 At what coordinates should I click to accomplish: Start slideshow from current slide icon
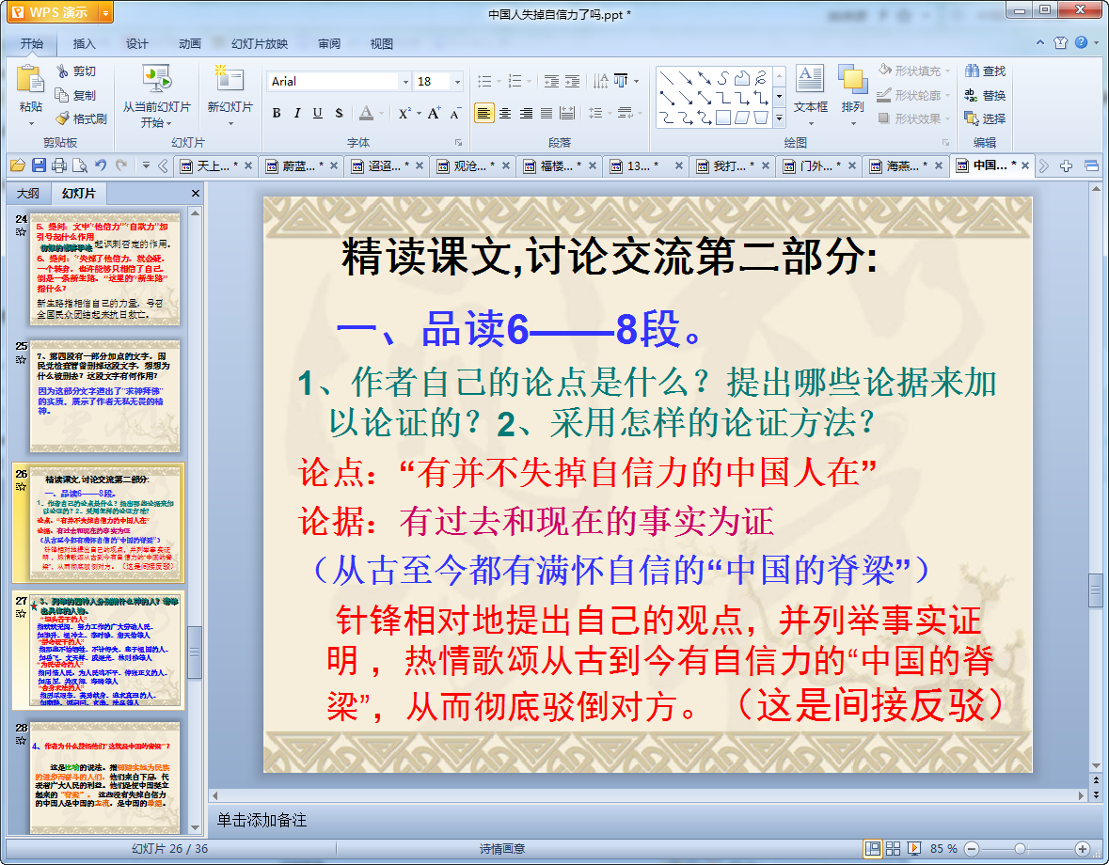pyautogui.click(x=156, y=78)
